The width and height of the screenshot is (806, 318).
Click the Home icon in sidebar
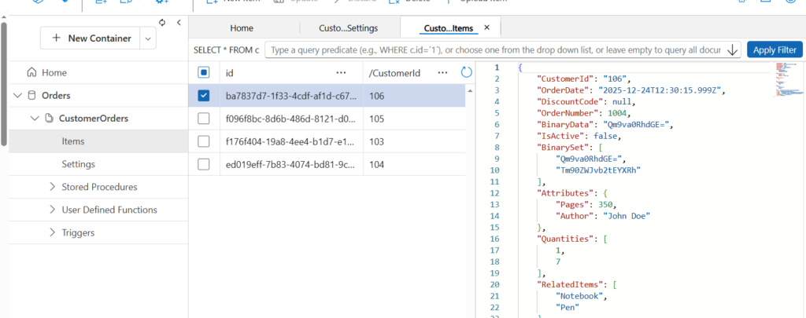click(31, 73)
